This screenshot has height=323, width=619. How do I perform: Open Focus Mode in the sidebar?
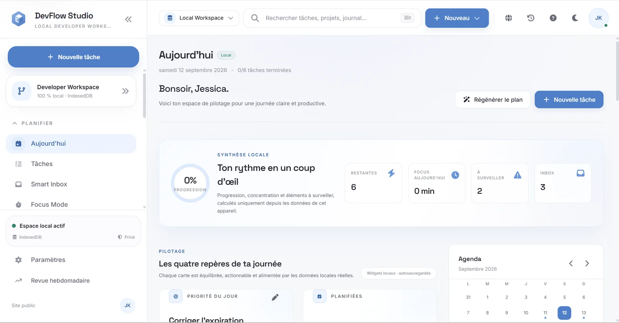pos(71,205)
